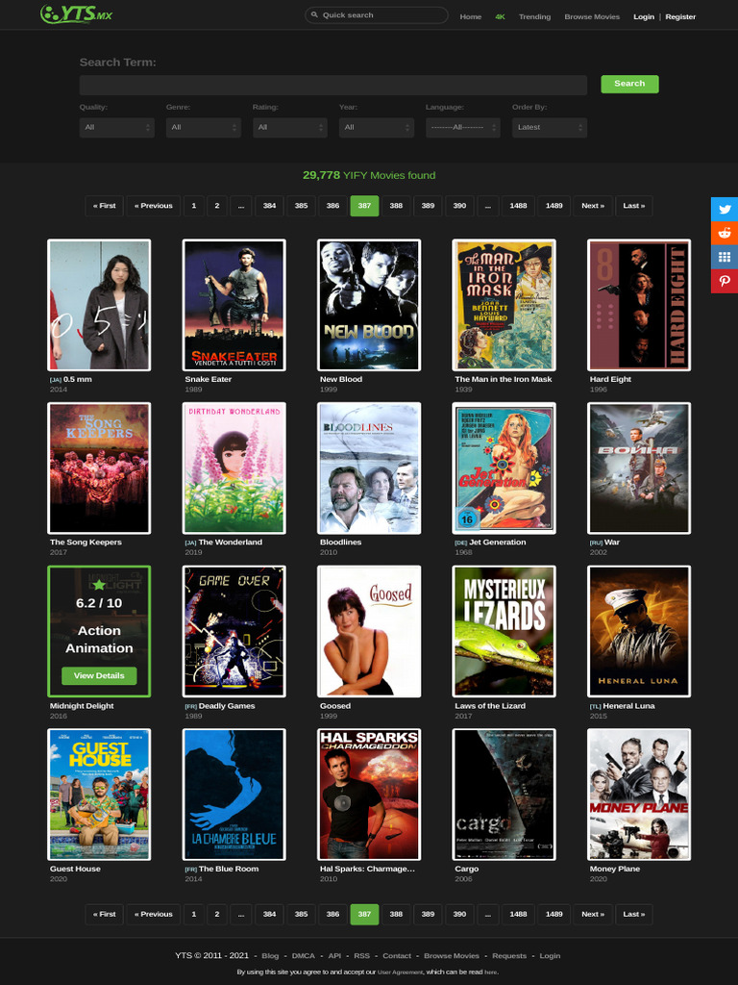
Task: Open the Hal Sparks Charmageddon poster
Action: (x=369, y=796)
